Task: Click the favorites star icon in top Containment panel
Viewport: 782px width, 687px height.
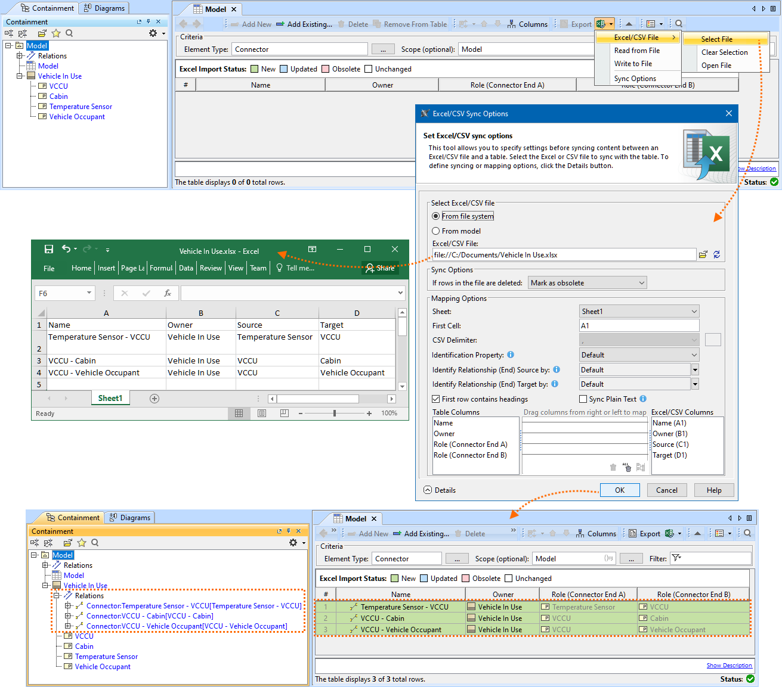Action: coord(56,33)
